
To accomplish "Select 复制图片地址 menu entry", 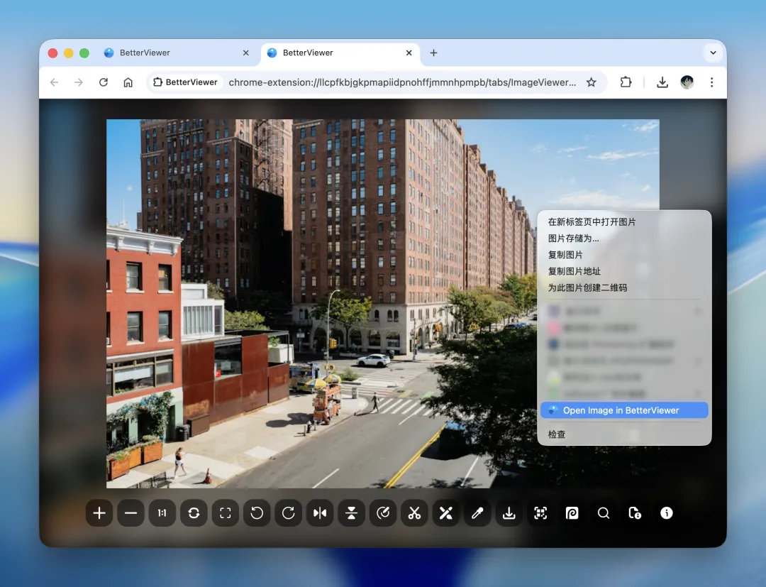I will [624, 271].
